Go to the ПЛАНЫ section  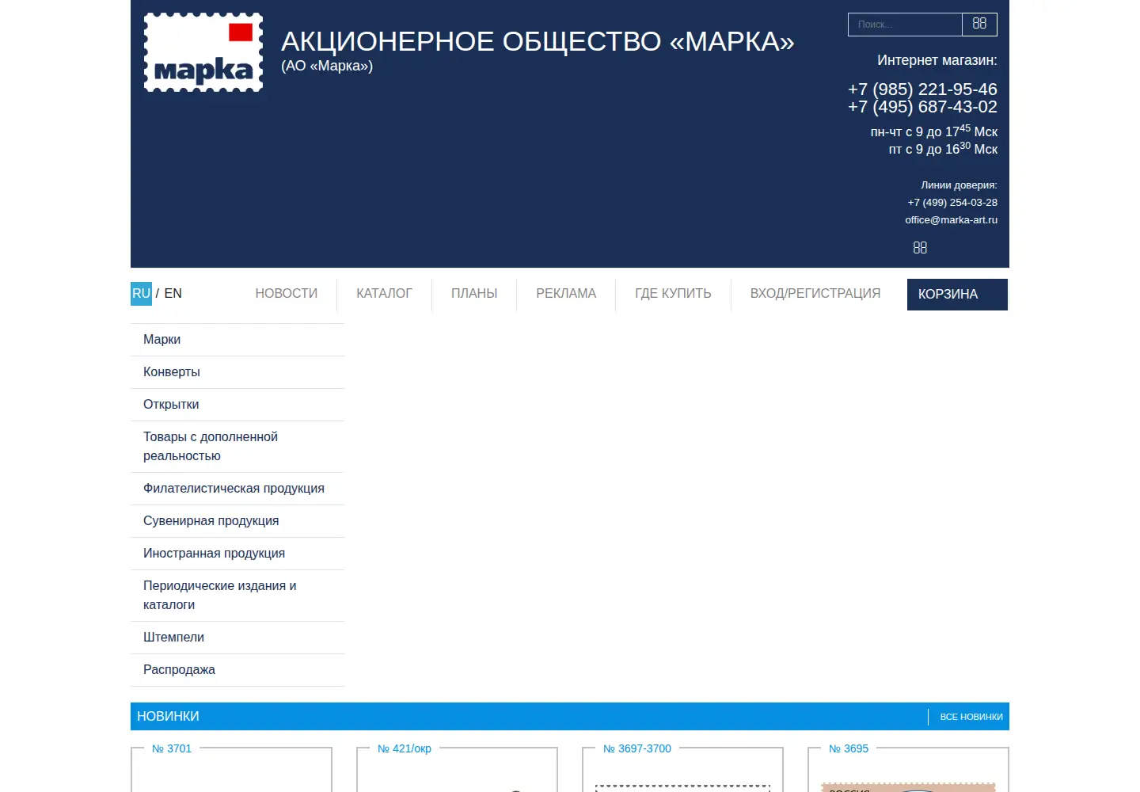[474, 293]
